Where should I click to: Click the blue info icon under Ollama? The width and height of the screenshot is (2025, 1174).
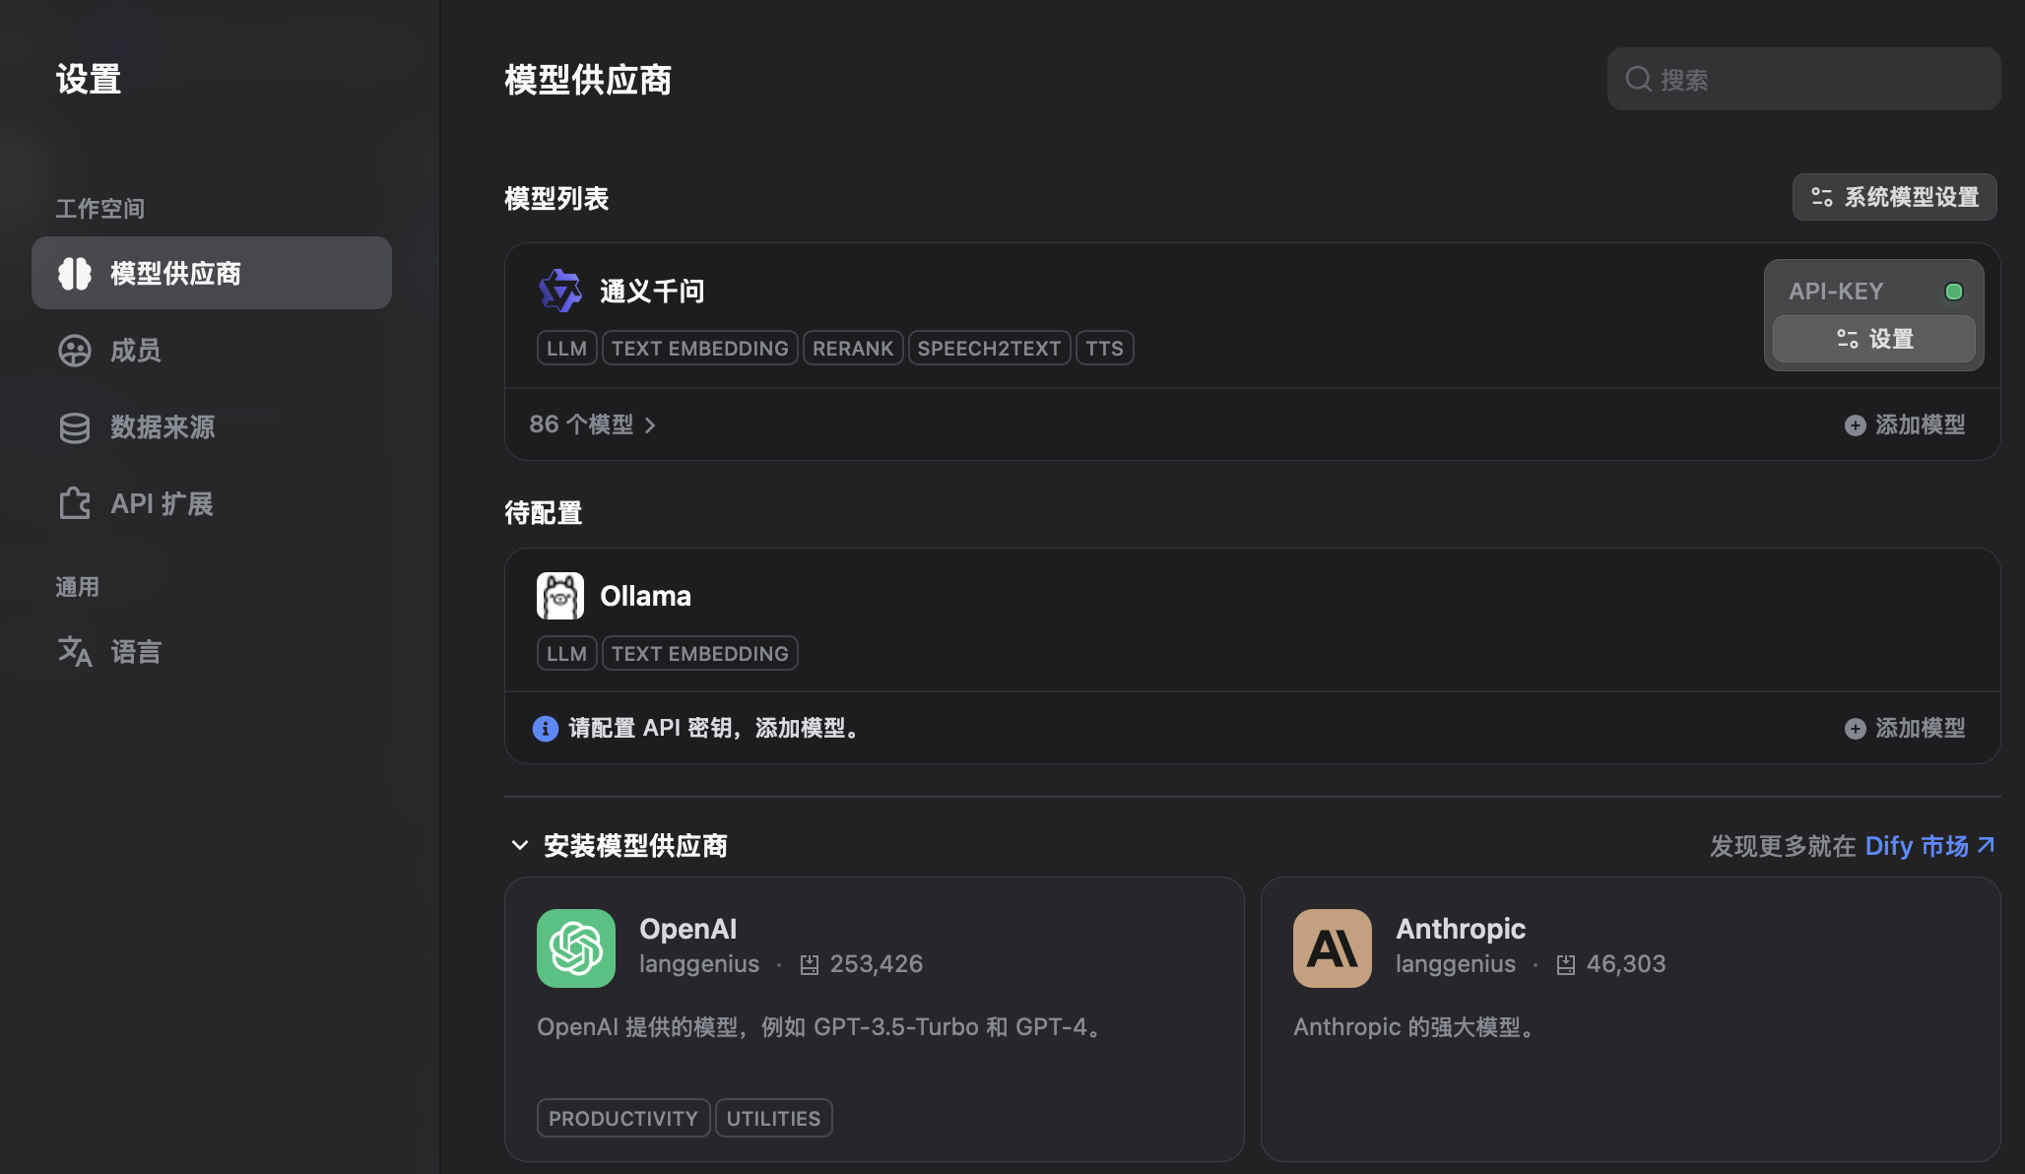point(545,729)
